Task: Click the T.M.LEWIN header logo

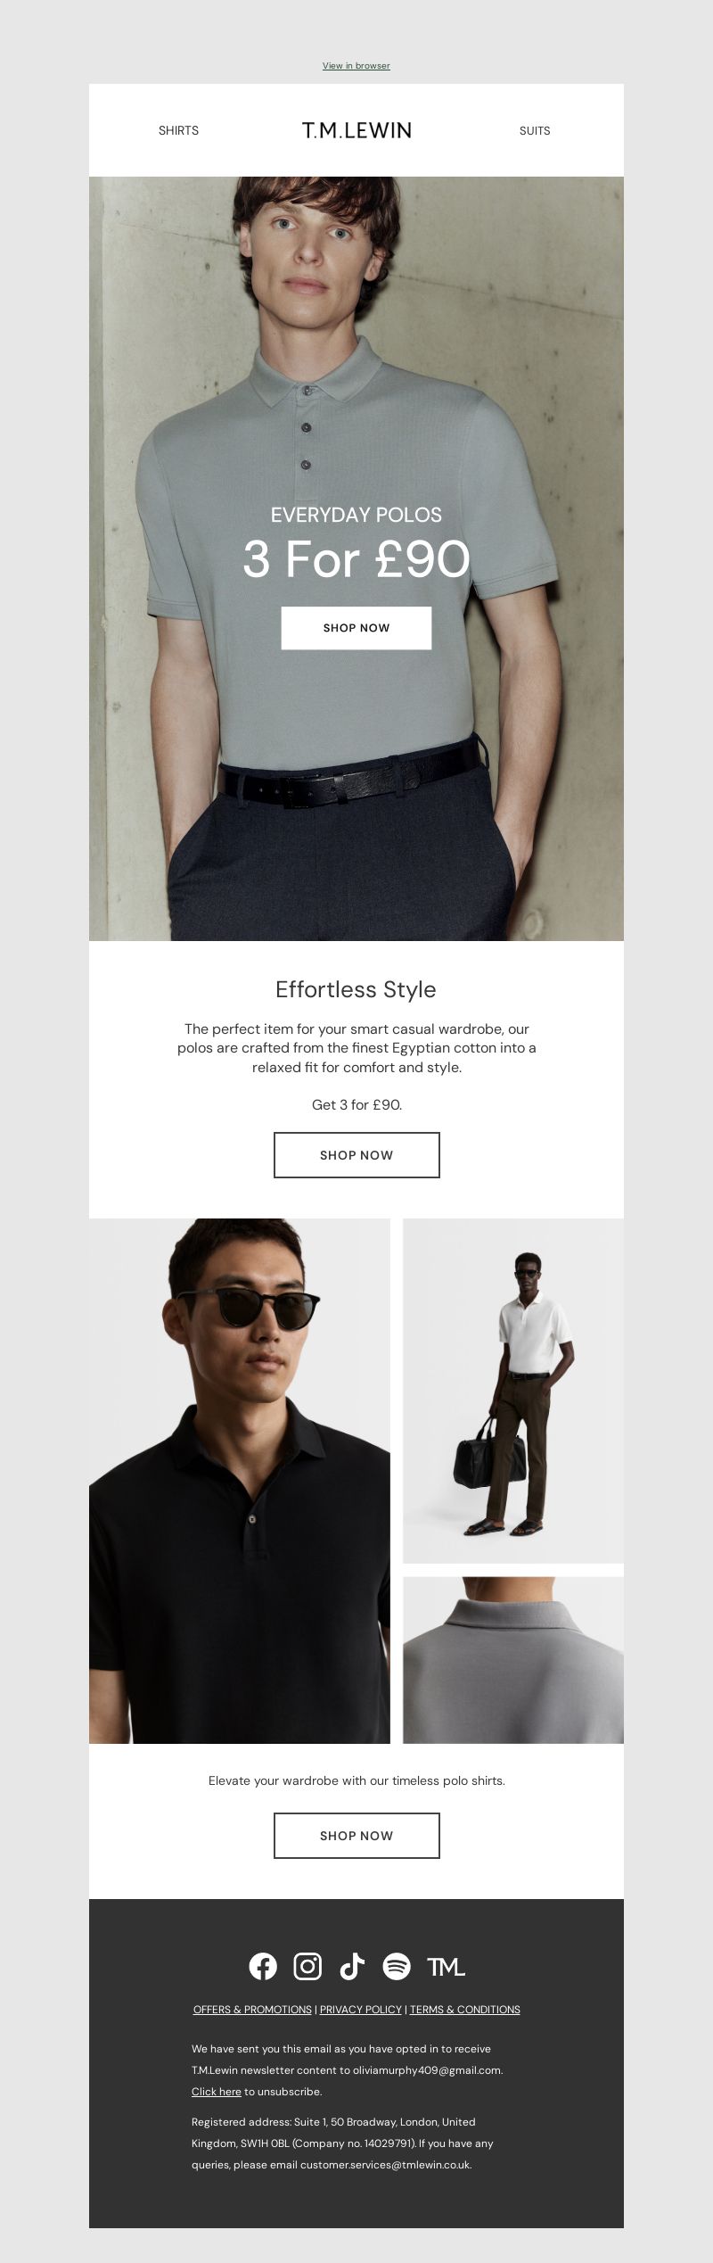Action: tap(356, 130)
